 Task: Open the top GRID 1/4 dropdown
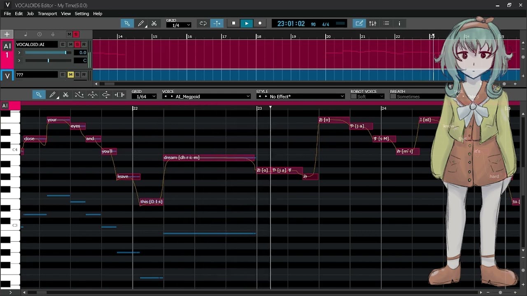click(x=179, y=25)
